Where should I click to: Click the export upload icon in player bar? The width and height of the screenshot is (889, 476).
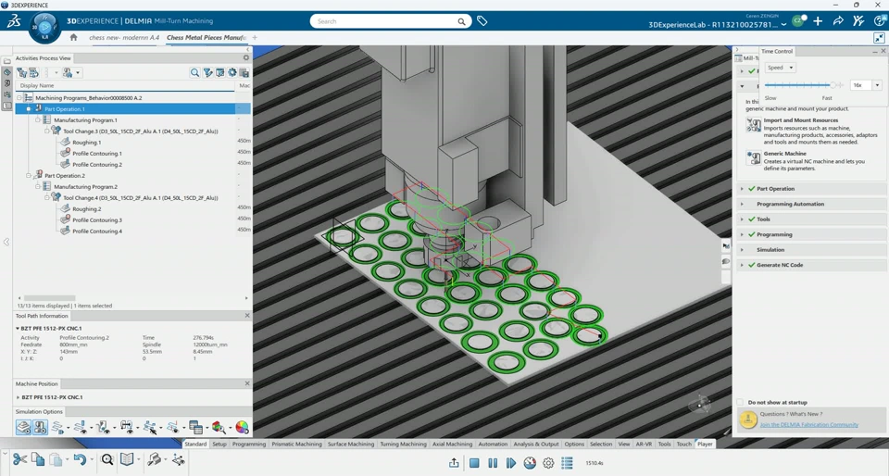[x=454, y=463]
